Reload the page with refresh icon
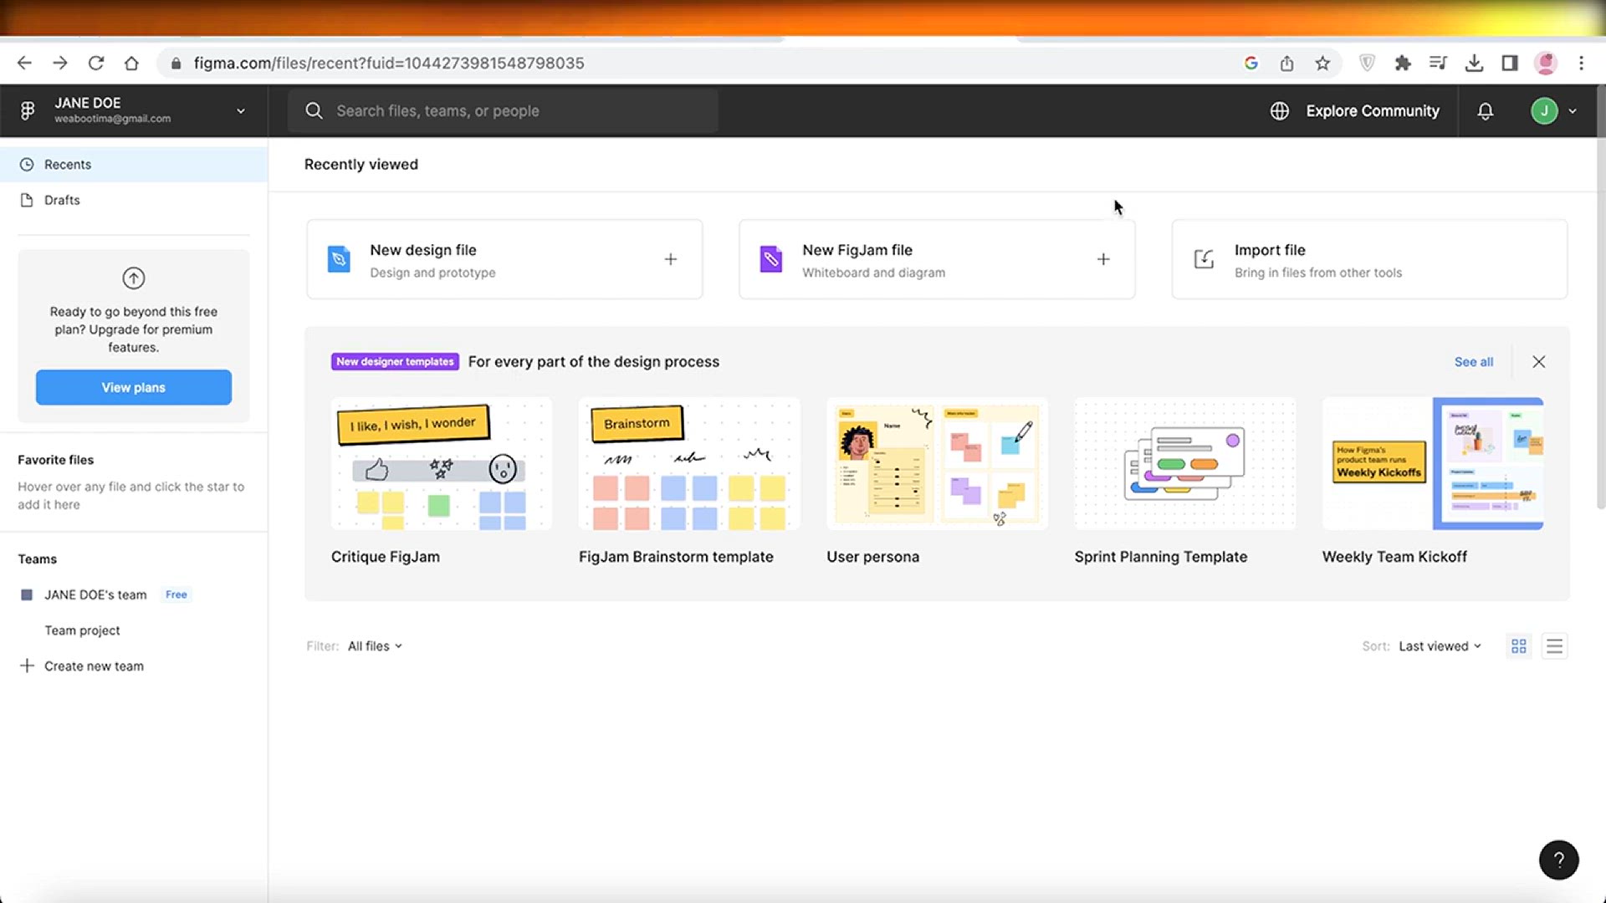 (x=96, y=63)
